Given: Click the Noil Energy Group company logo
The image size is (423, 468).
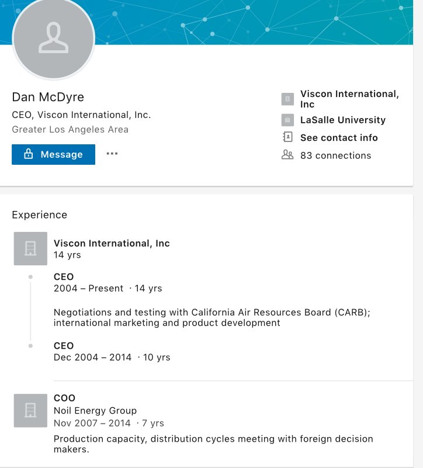Looking at the screenshot, I should [x=30, y=410].
